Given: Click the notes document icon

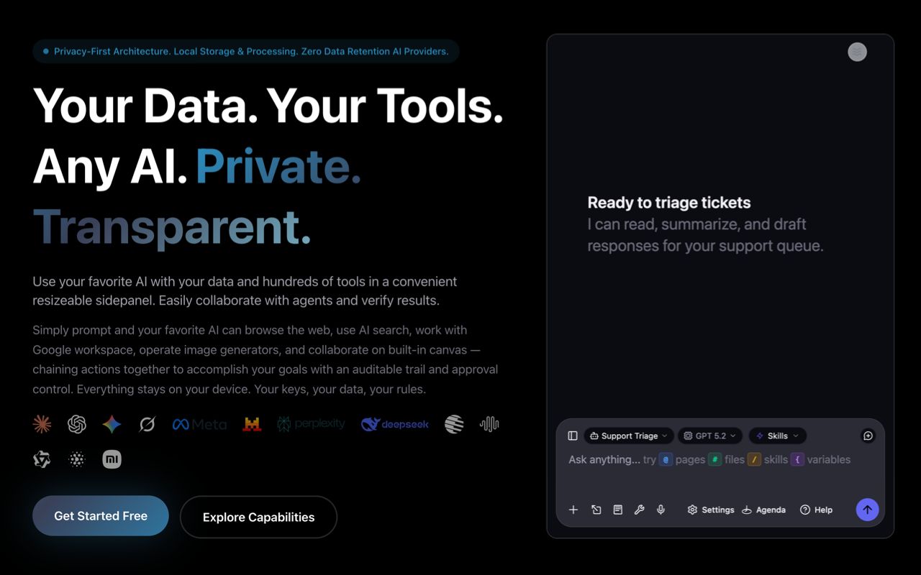Looking at the screenshot, I should coord(617,510).
